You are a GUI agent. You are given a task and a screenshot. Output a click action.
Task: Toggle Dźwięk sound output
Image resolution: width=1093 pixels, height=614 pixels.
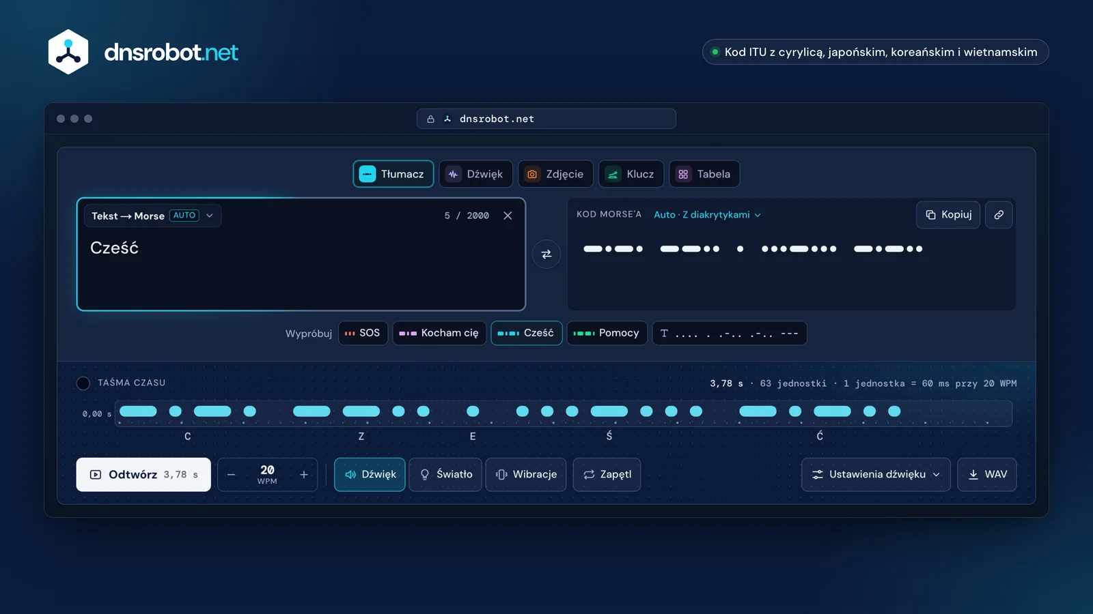370,475
